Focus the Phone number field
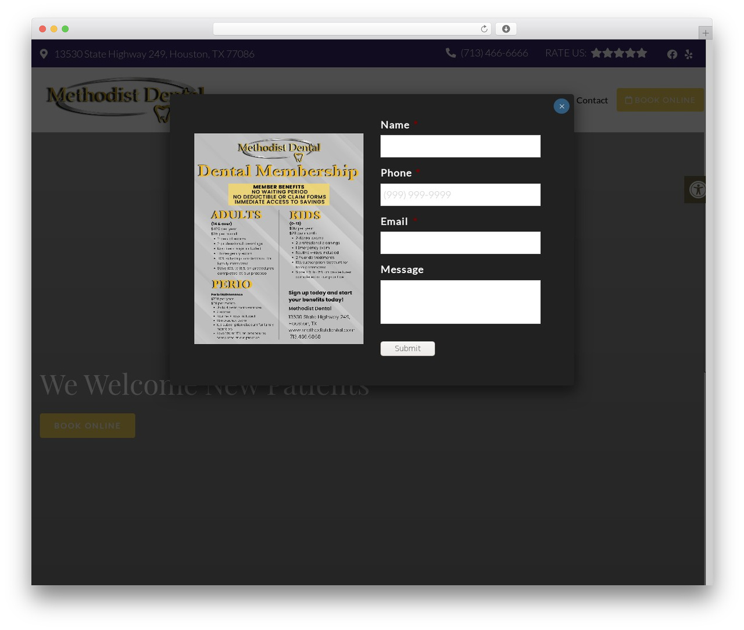 click(x=460, y=195)
